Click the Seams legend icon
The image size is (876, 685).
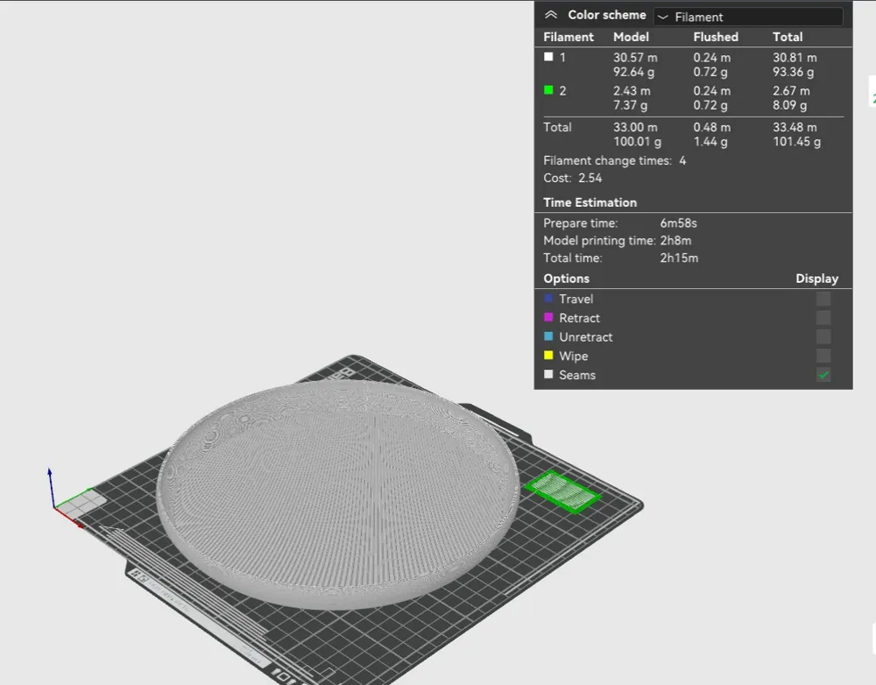click(549, 375)
